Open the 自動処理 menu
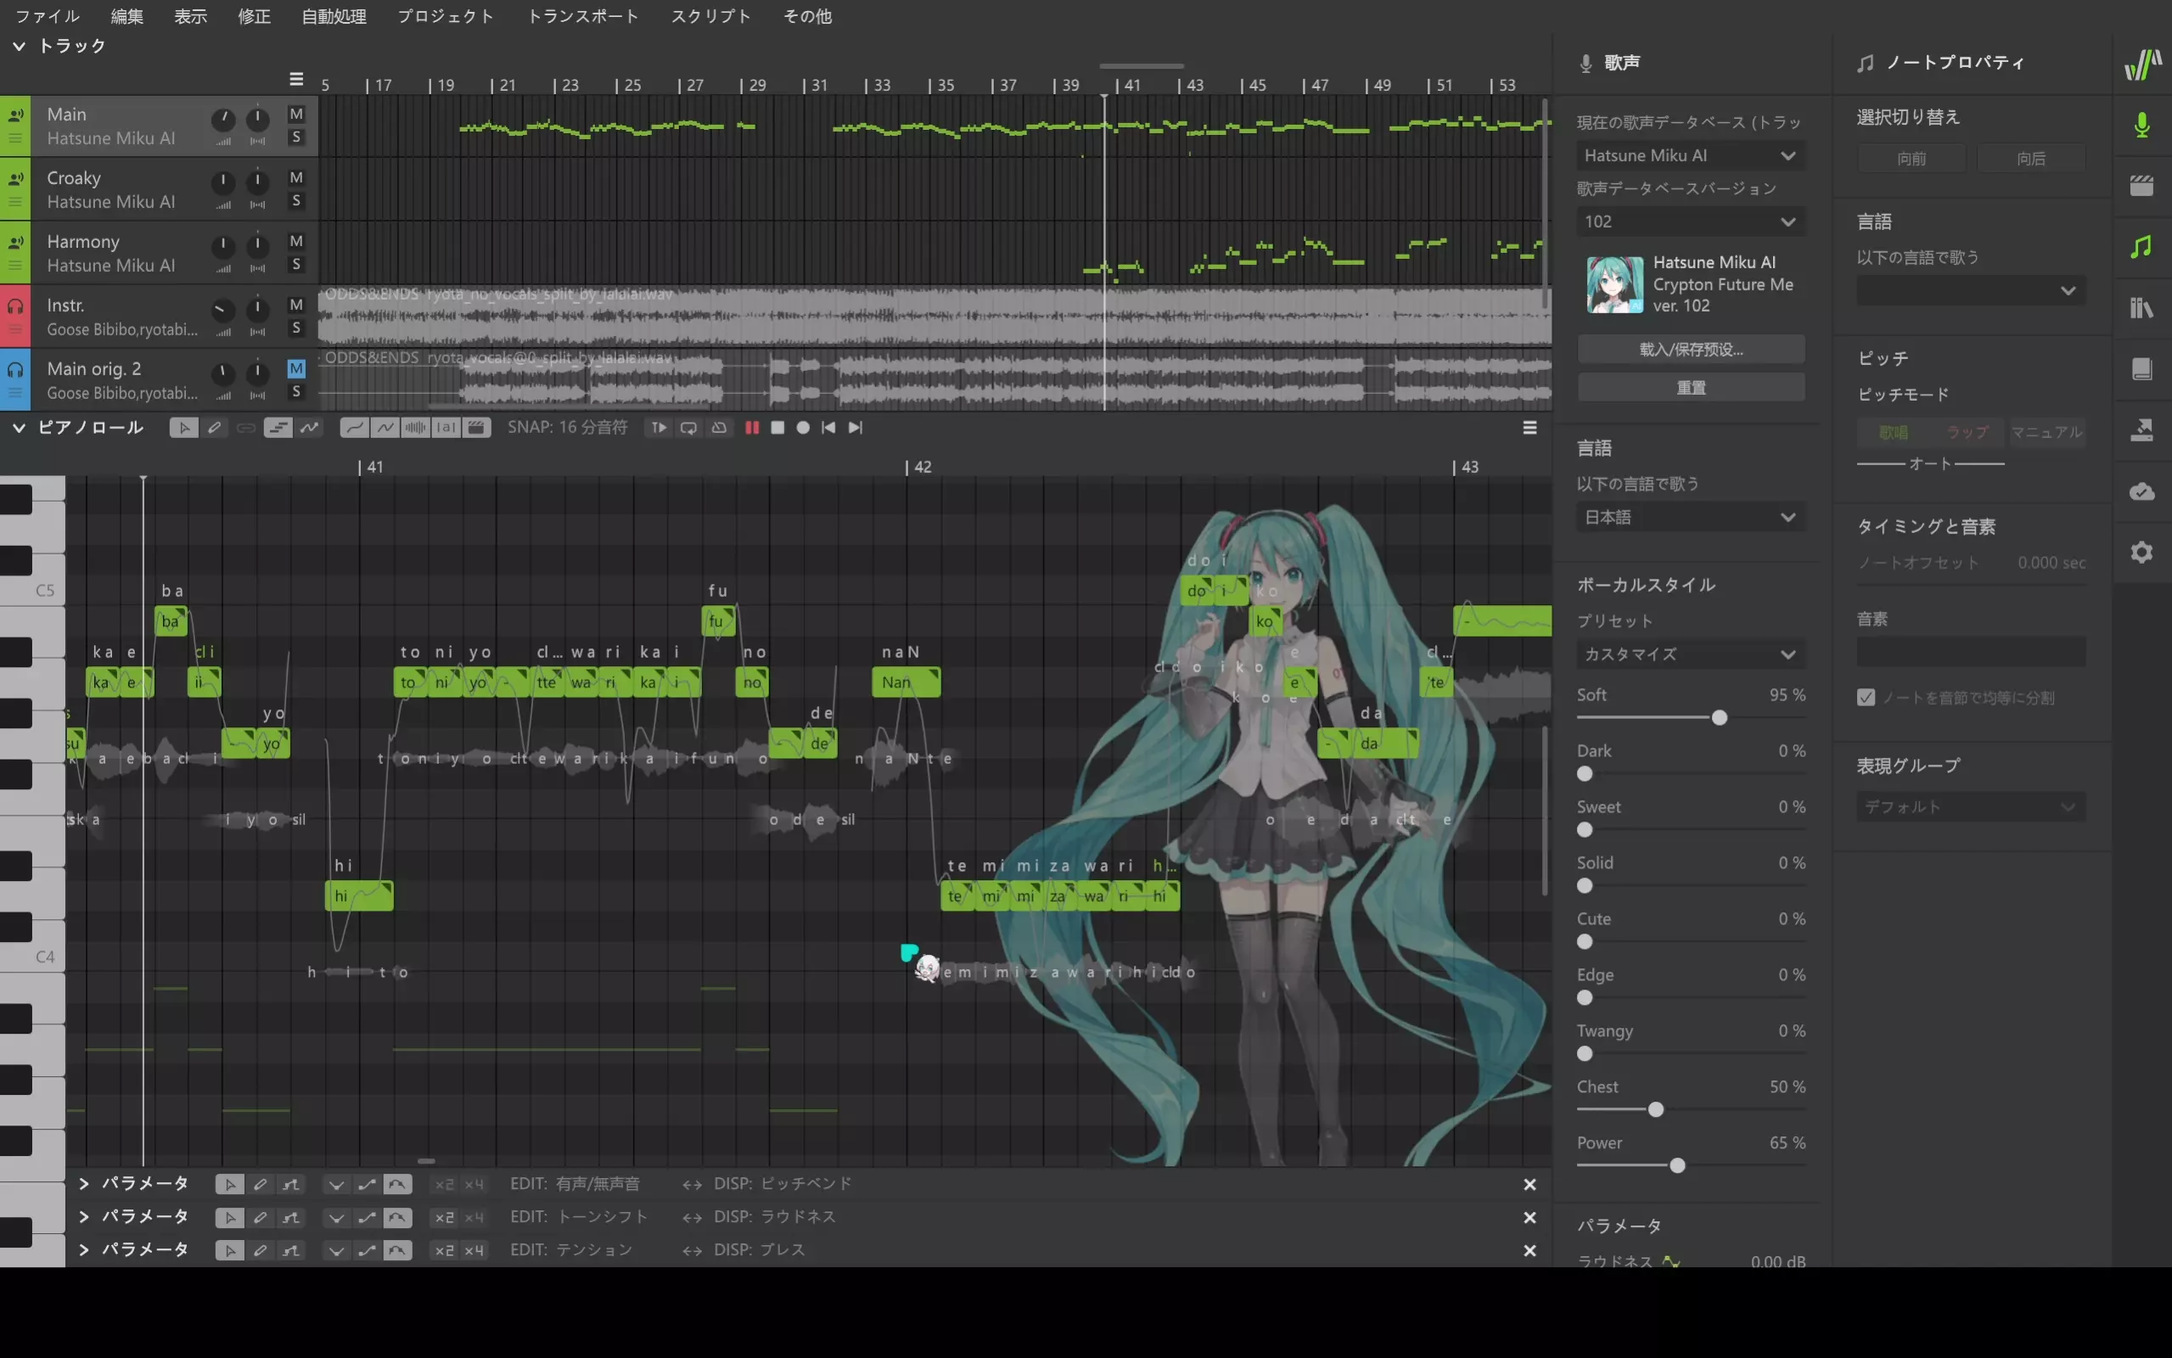Viewport: 2172px width, 1358px height. point(333,16)
